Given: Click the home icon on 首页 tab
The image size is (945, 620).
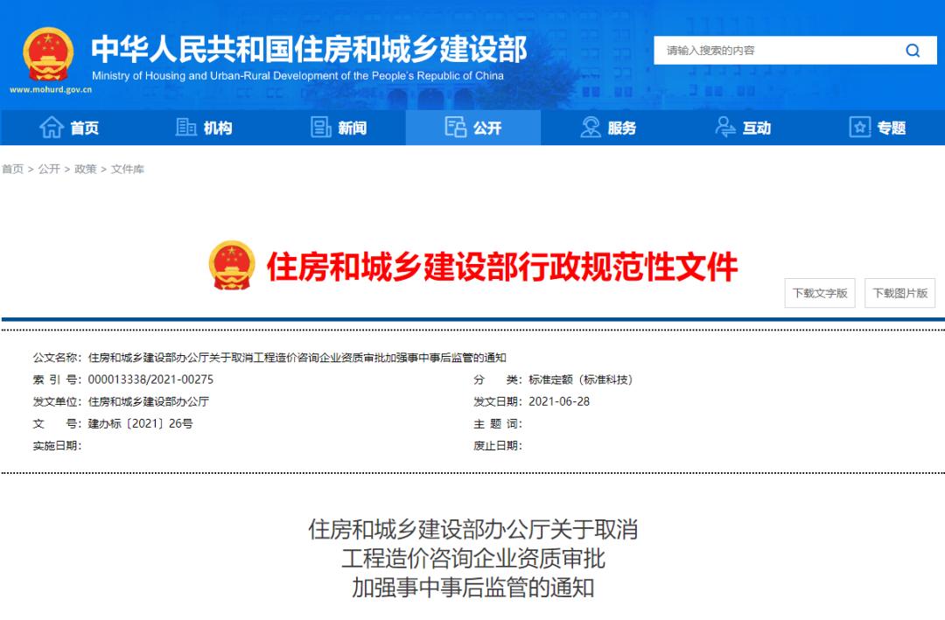Looking at the screenshot, I should coord(50,128).
